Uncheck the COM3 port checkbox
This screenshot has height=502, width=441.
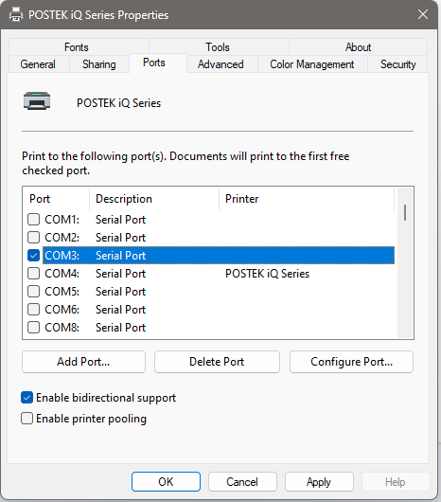tap(33, 256)
